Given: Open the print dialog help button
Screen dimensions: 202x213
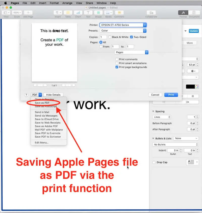Looking at the screenshot, I should [26, 95].
